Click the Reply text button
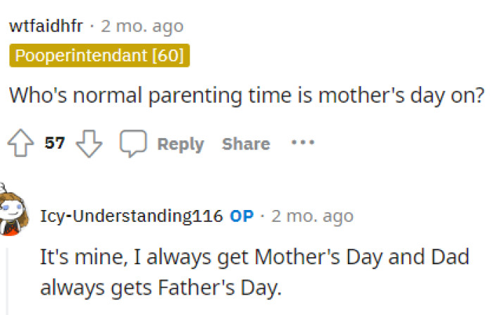 tap(180, 144)
